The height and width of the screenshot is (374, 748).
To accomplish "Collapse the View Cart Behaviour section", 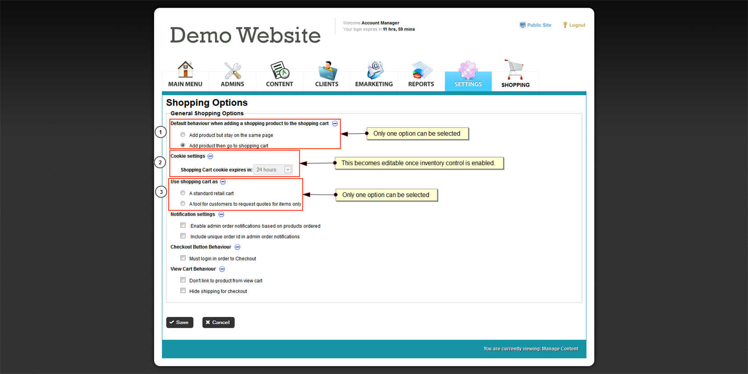I will coord(222,269).
